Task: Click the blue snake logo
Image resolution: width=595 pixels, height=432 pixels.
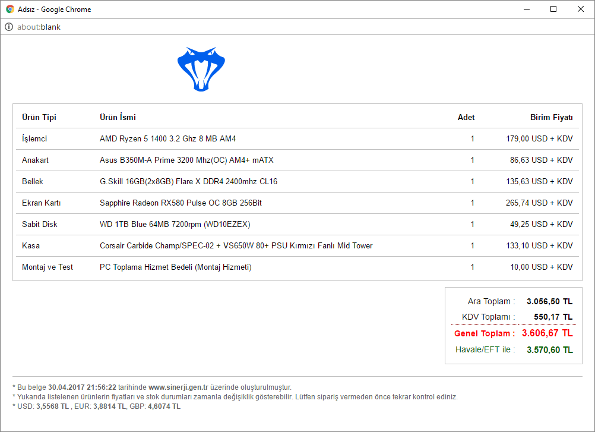Action: click(201, 69)
